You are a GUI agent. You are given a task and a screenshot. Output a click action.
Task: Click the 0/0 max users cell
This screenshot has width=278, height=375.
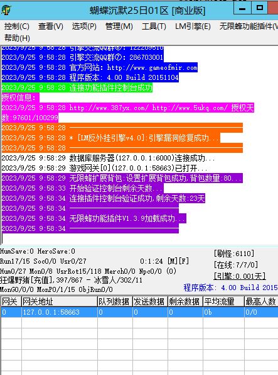click(x=261, y=312)
